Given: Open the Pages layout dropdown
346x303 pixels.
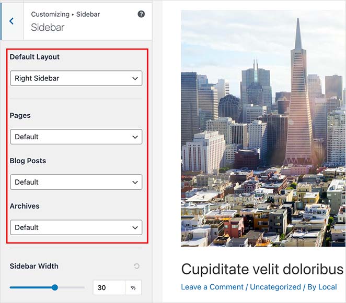Looking at the screenshot, I should [x=76, y=137].
